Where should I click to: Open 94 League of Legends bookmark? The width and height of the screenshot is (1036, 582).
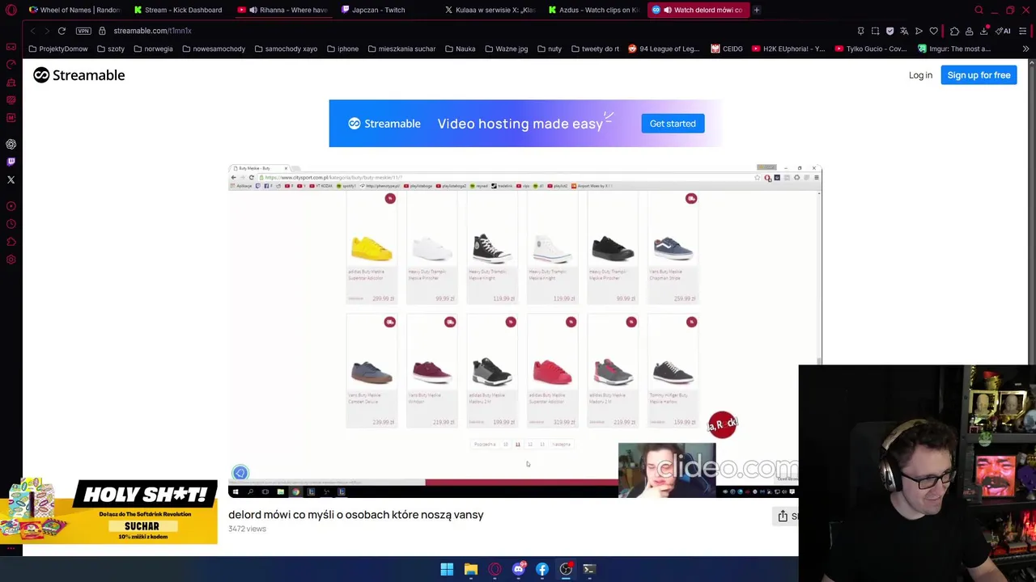click(664, 48)
